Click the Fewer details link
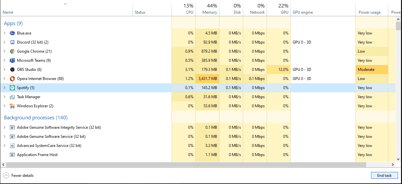The width and height of the screenshot is (402, 184). tap(22, 176)
